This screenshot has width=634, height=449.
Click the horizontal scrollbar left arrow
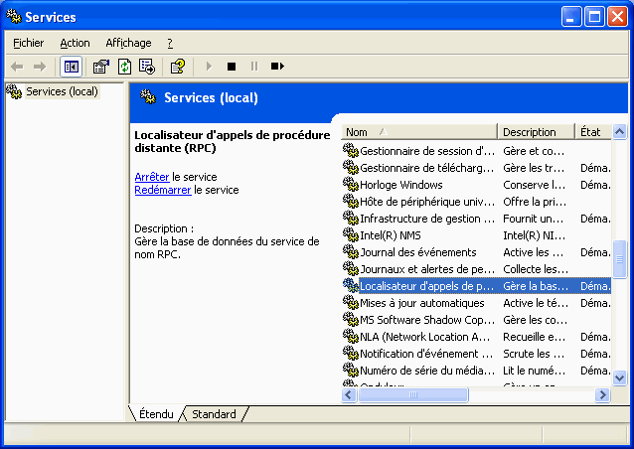pyautogui.click(x=349, y=394)
